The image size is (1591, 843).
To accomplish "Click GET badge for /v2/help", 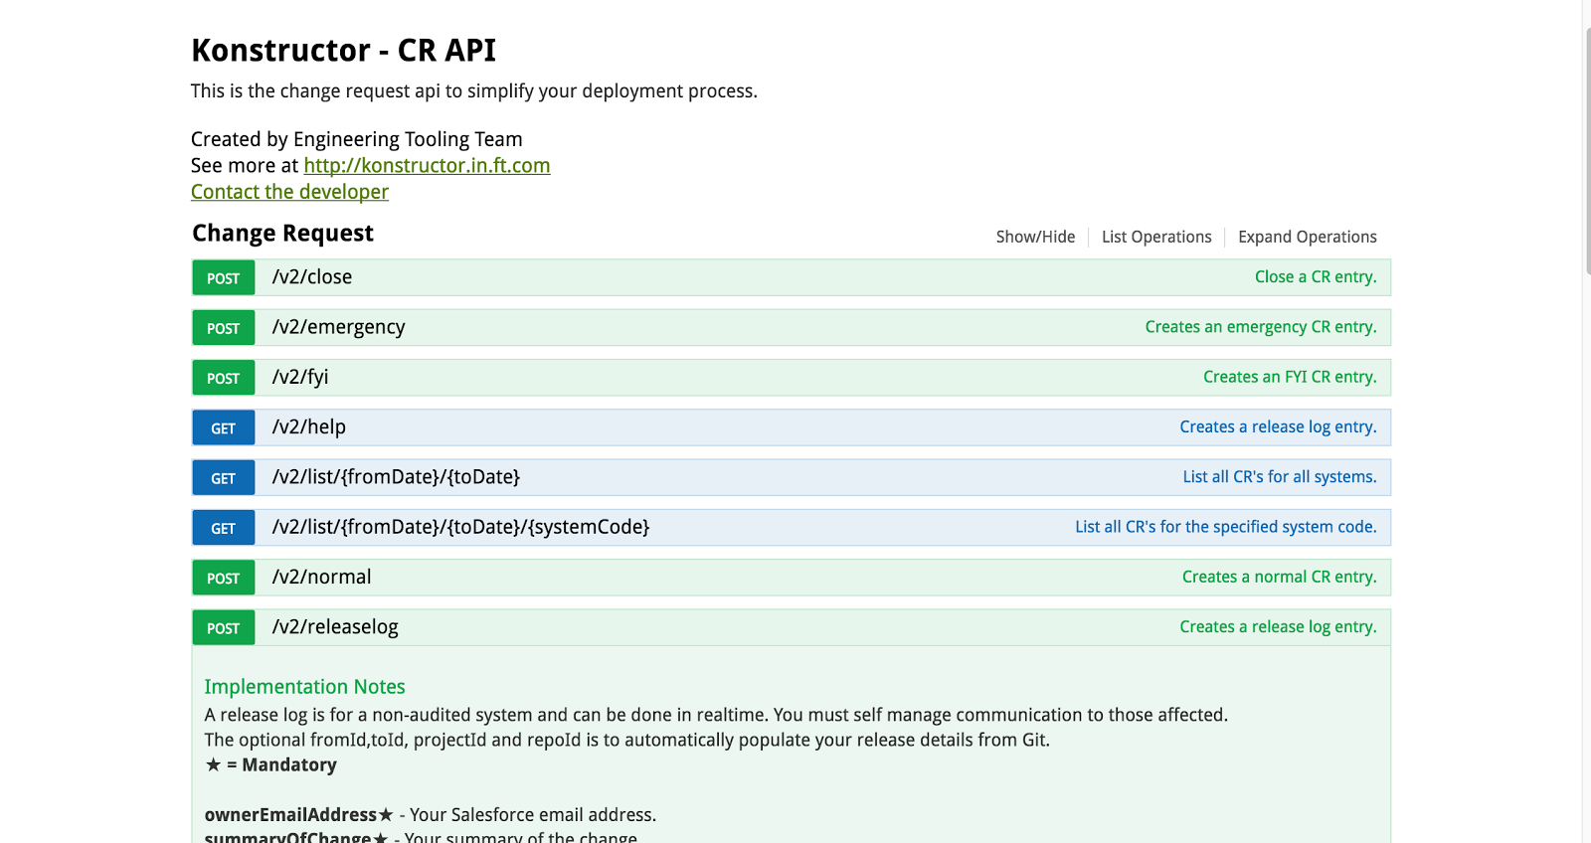I will 224,428.
